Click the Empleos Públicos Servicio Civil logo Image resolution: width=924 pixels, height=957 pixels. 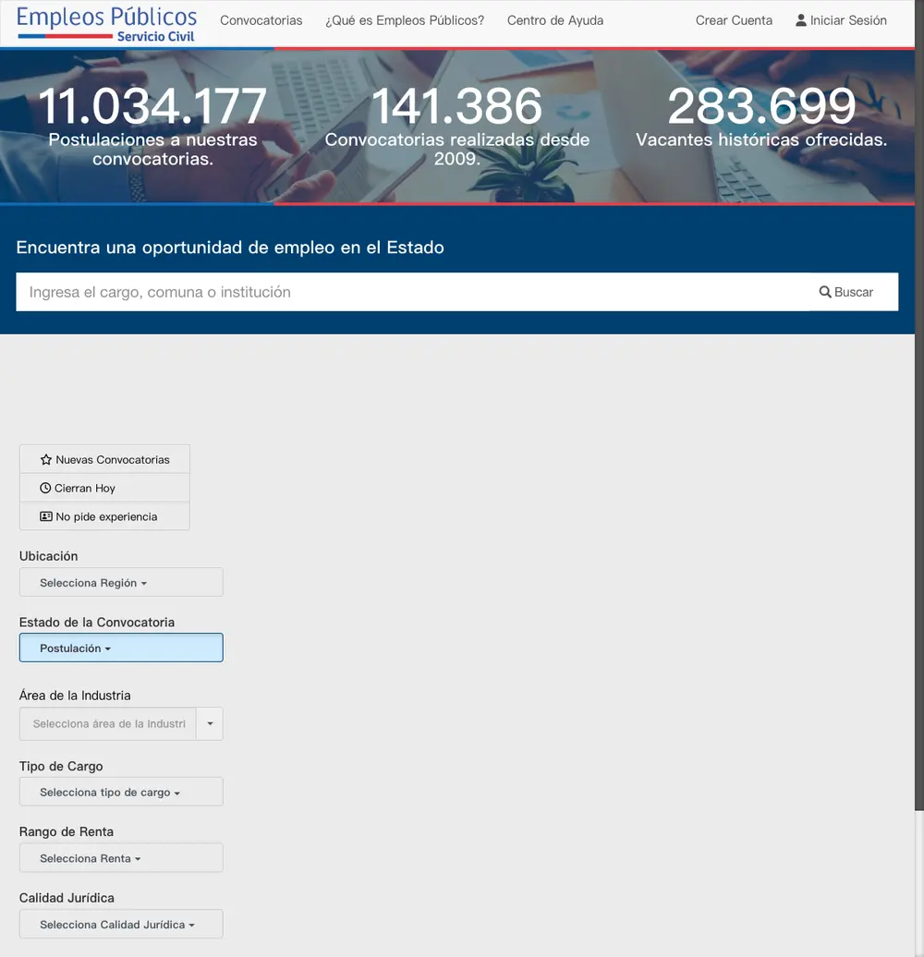(x=106, y=24)
